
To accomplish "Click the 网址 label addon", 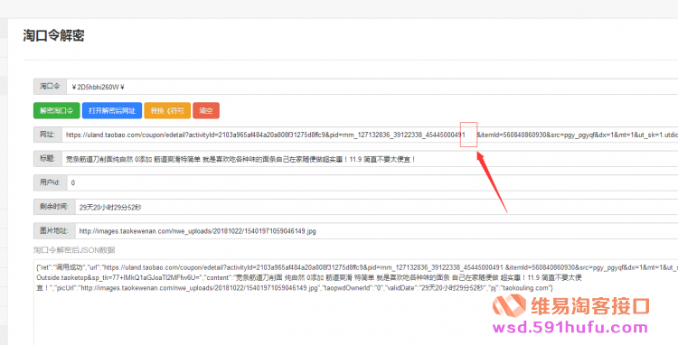I will [x=48, y=135].
